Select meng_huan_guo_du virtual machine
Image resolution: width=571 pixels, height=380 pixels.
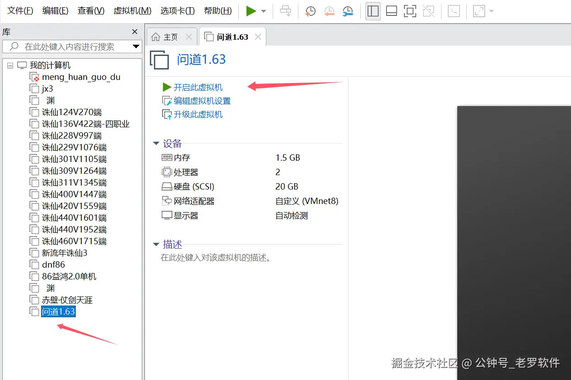pyautogui.click(x=81, y=77)
